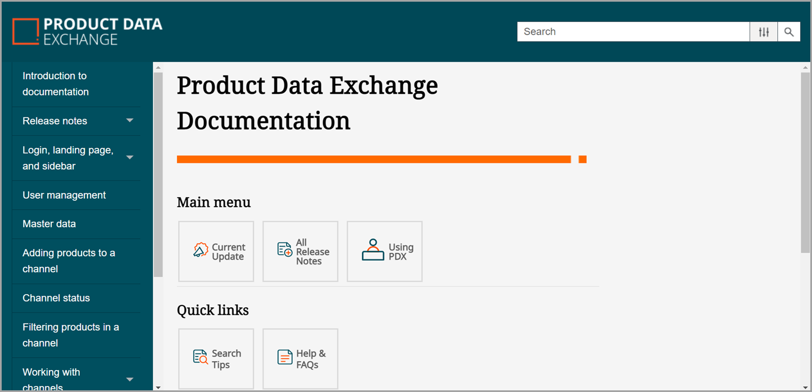Open the Current Update tile
This screenshot has width=812, height=392.
click(x=216, y=252)
